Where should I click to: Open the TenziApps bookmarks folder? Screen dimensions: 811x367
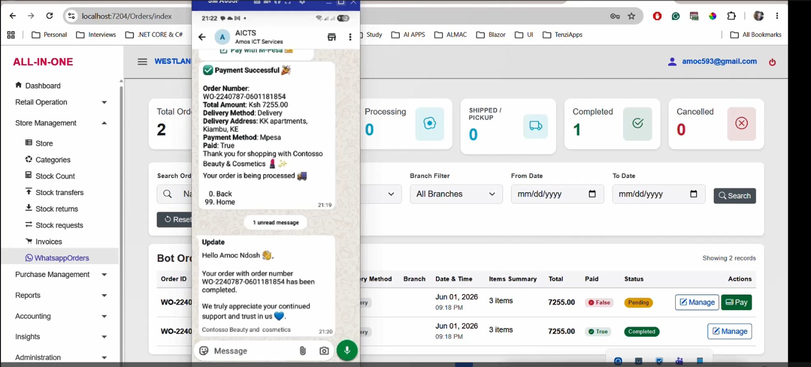563,34
